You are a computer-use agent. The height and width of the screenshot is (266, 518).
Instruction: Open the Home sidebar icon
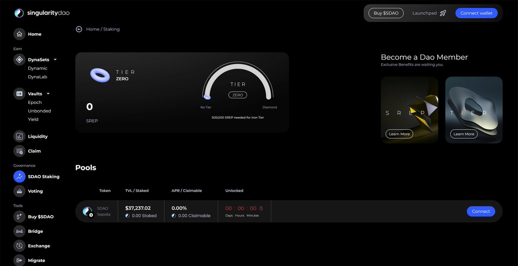coord(19,34)
